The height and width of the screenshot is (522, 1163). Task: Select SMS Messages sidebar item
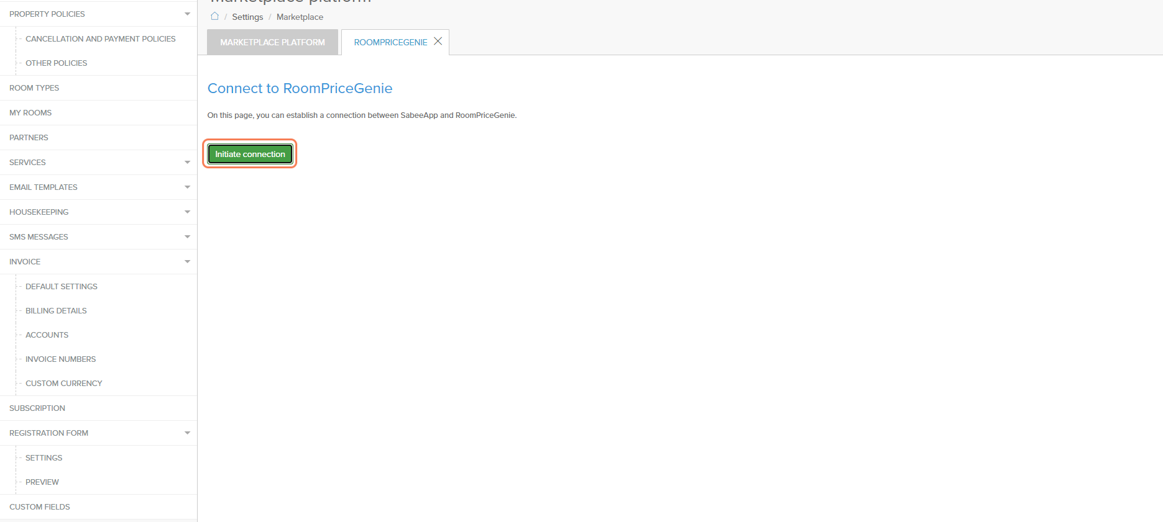pos(39,236)
